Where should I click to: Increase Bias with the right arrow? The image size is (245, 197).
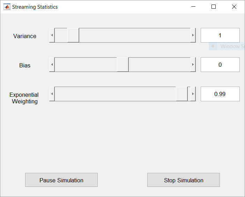point(193,65)
